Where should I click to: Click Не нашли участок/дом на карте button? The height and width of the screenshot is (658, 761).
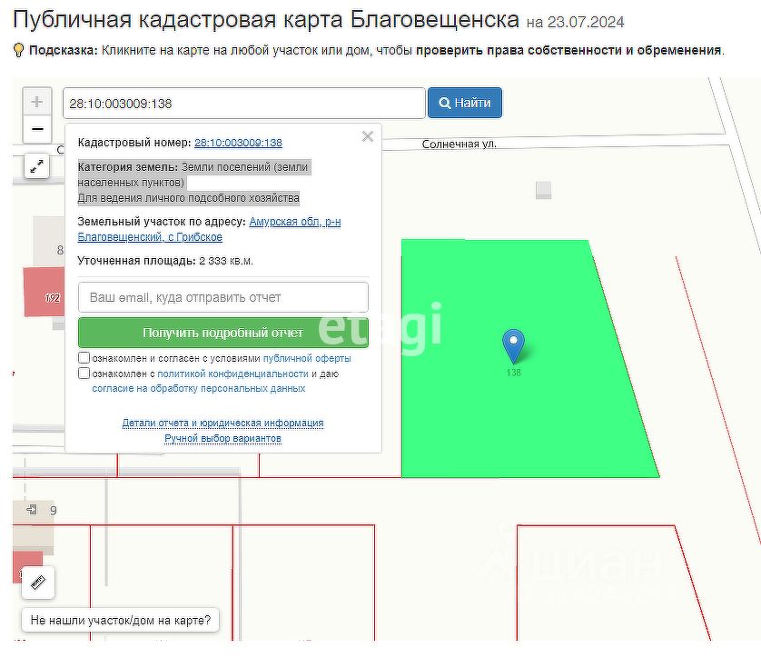coord(121,620)
